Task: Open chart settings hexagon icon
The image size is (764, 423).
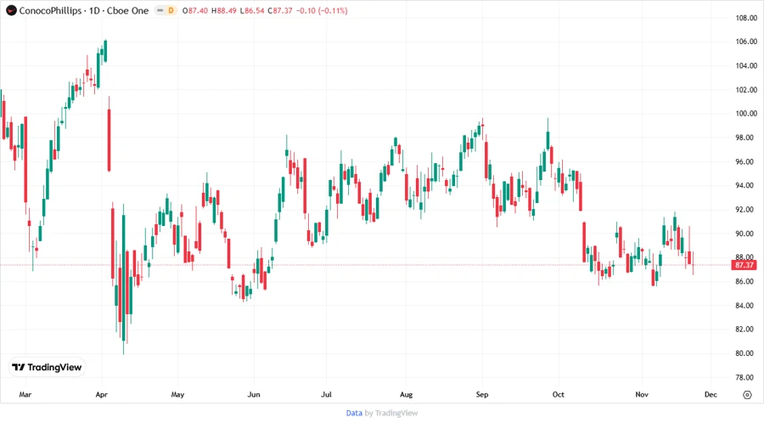Action: tap(747, 395)
